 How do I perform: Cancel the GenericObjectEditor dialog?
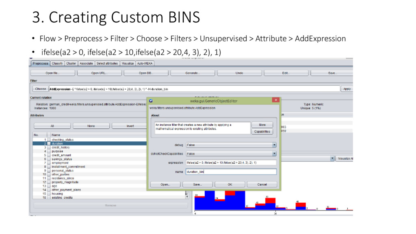pyautogui.click(x=262, y=184)
